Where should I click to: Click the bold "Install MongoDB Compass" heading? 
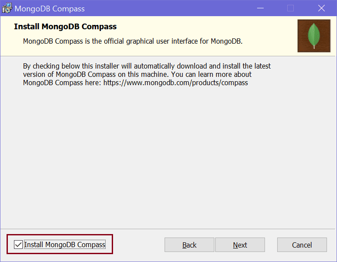point(65,27)
